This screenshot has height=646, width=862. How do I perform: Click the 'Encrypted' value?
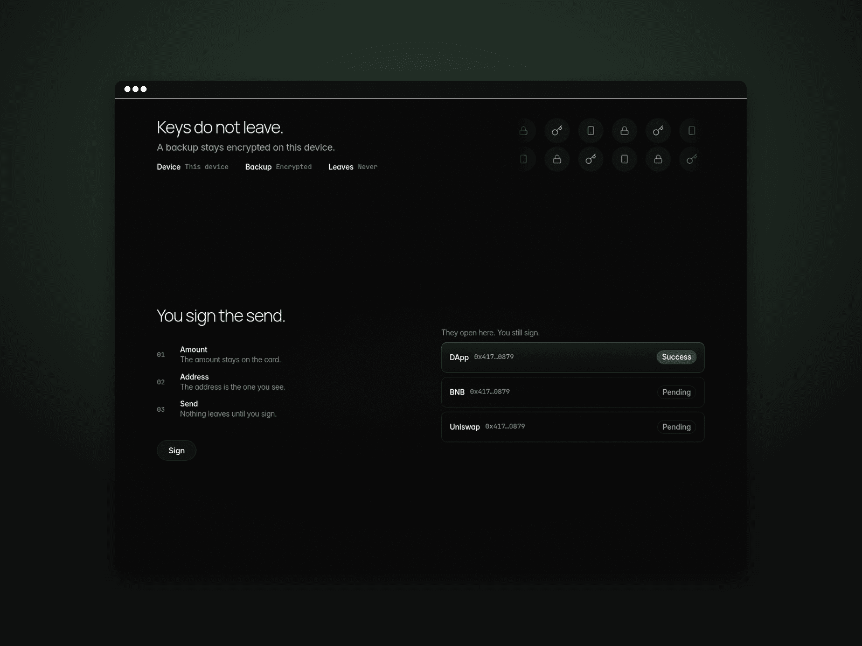[294, 167]
